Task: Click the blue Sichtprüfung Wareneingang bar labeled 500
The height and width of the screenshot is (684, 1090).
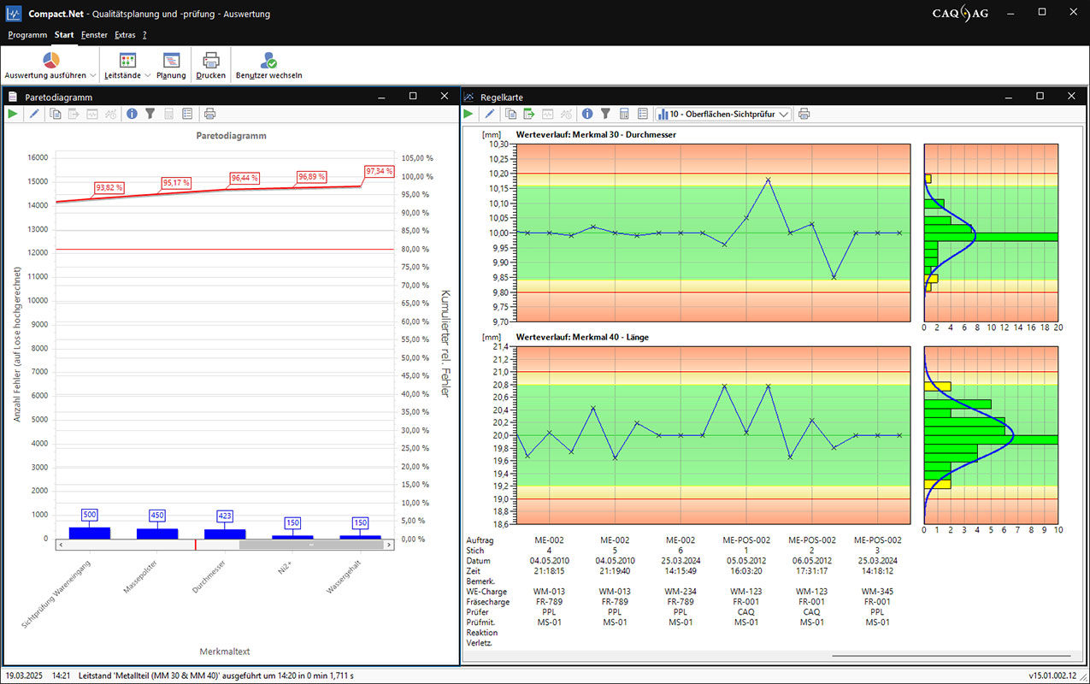Action: (90, 533)
